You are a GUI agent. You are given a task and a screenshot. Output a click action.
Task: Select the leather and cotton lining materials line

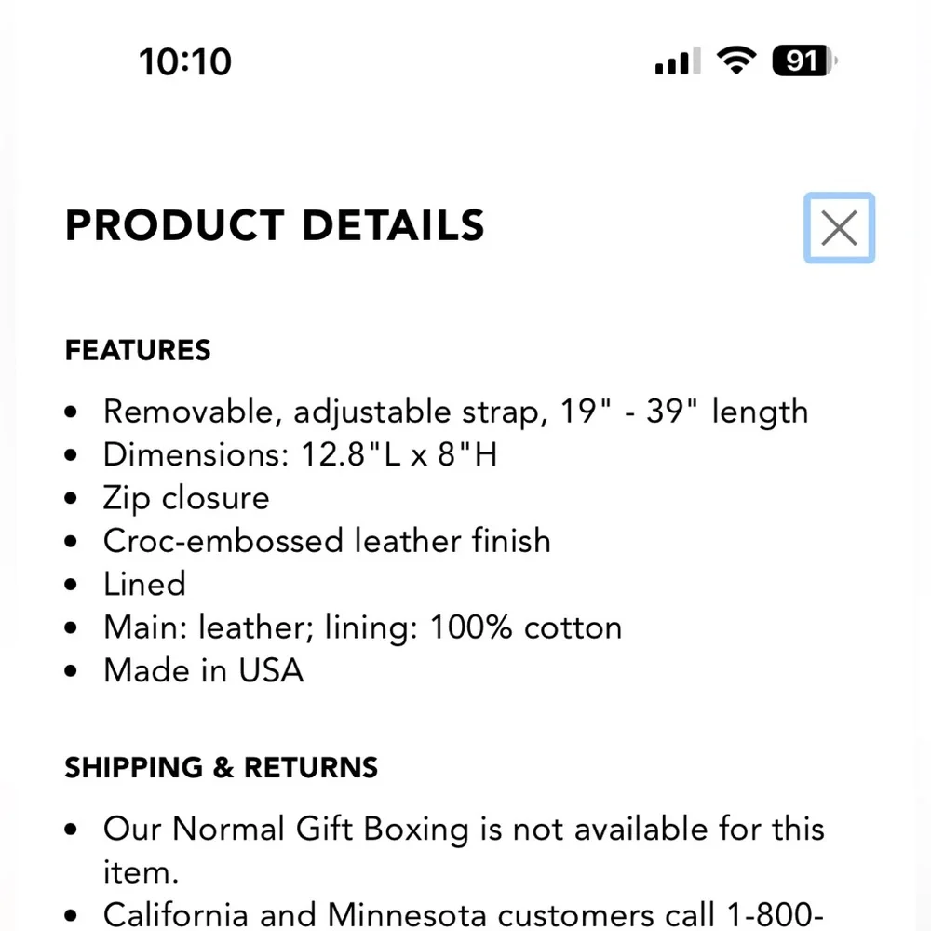click(x=362, y=627)
